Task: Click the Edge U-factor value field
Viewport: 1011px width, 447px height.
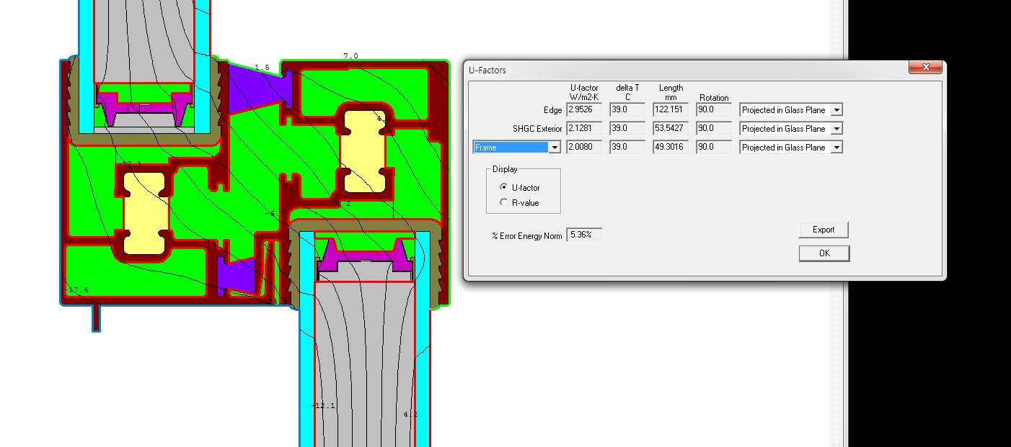Action: coord(583,110)
